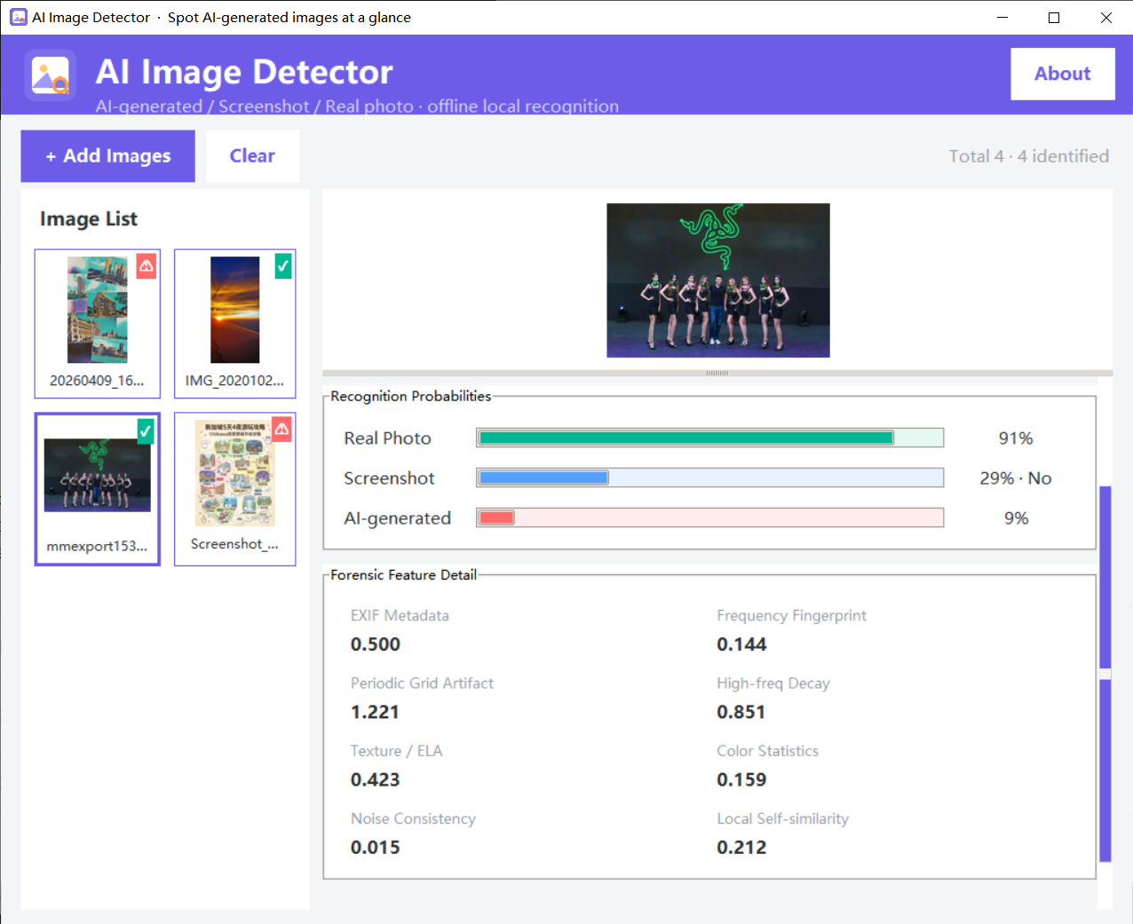Click the 'mmexport153...' file name

97,546
